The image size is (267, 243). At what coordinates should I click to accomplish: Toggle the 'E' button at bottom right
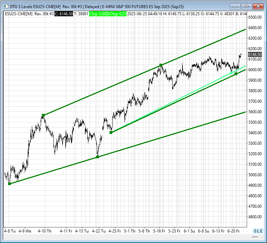tap(261, 231)
